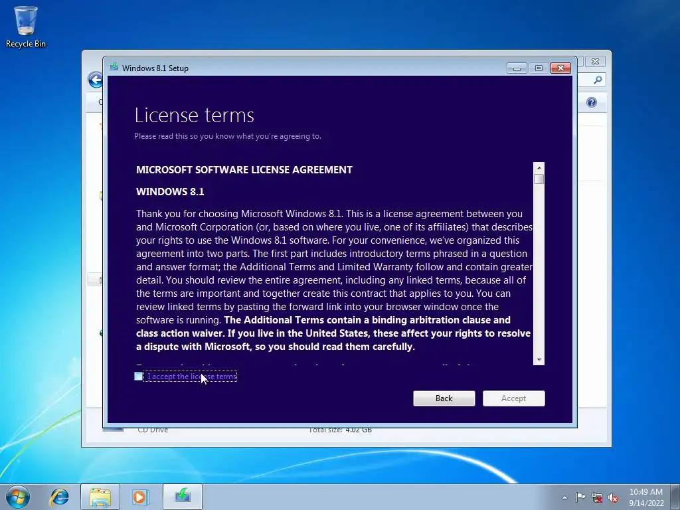
Task: Click the license scrollbar thumb
Action: coord(539,179)
